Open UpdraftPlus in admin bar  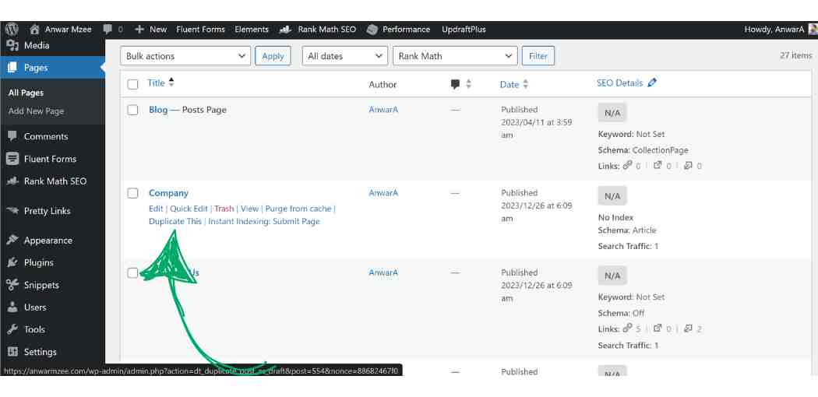pyautogui.click(x=464, y=29)
